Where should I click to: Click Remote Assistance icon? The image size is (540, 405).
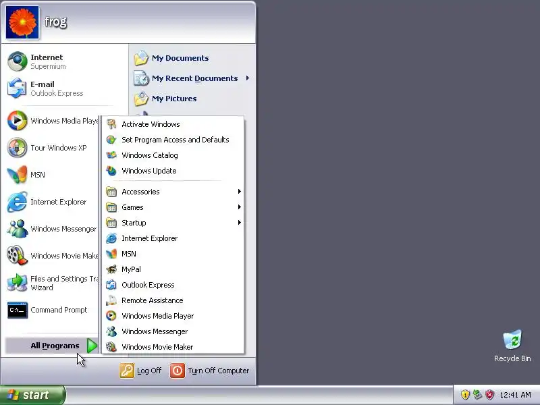[x=111, y=300]
